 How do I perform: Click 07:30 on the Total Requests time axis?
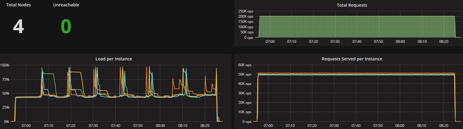tap(335, 41)
